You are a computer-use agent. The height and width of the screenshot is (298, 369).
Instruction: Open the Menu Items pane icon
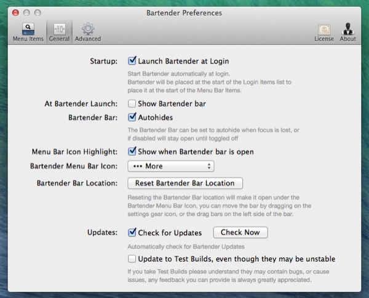tap(28, 29)
